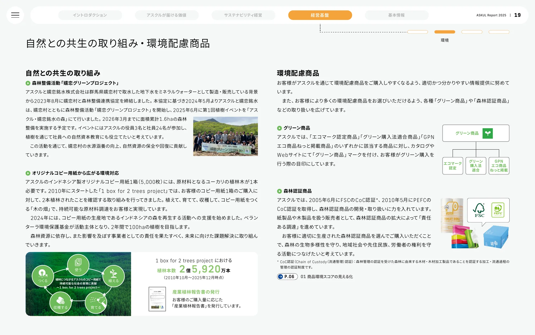The width and height of the screenshot is (535, 335).
Task: Select the active 経営基盤 tab
Action: click(320, 15)
